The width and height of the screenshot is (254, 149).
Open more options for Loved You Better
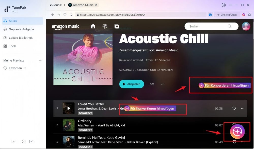pos(243,108)
